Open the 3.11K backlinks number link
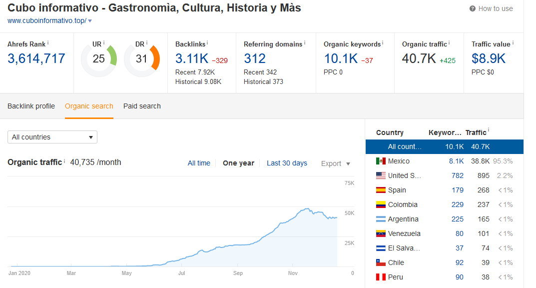Viewport: 536px width, 288px height. click(191, 58)
